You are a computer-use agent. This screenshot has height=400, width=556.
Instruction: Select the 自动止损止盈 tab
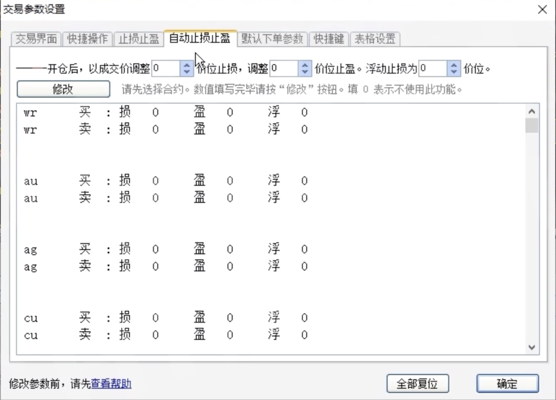click(200, 39)
